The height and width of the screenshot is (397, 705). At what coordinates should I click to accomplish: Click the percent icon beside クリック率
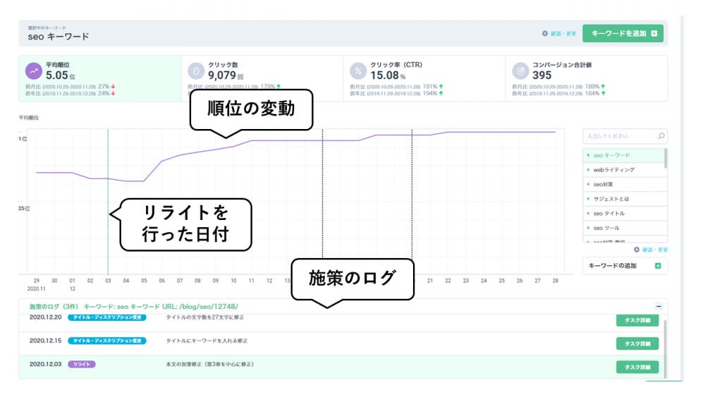[358, 71]
